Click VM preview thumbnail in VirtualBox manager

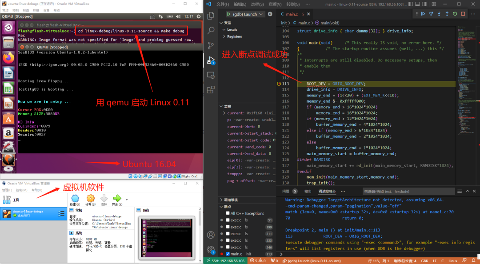(x=167, y=237)
